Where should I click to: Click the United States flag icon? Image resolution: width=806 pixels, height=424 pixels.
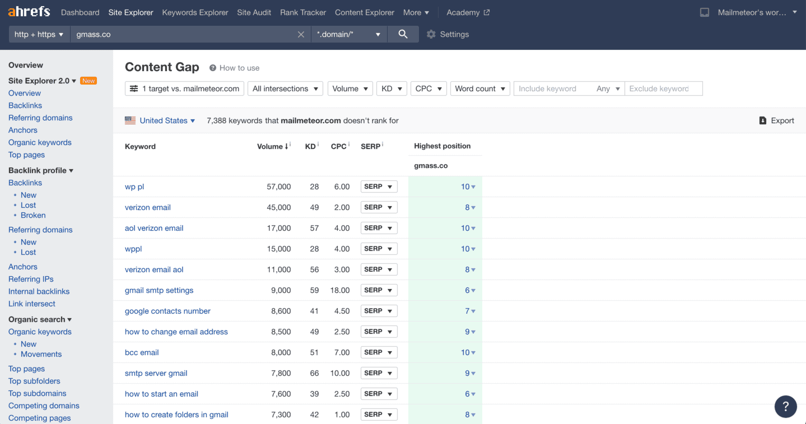click(130, 120)
